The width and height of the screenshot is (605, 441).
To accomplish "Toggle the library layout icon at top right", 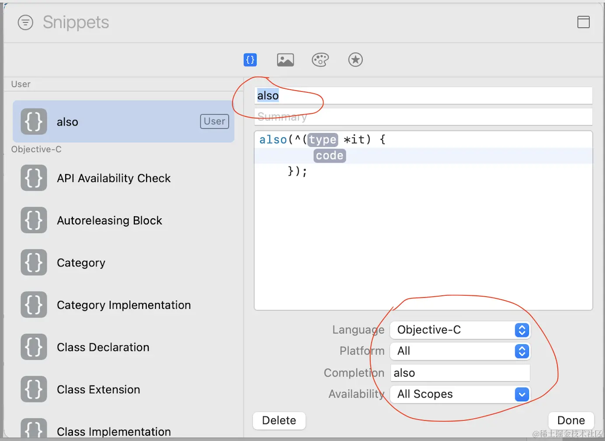I will 584,22.
